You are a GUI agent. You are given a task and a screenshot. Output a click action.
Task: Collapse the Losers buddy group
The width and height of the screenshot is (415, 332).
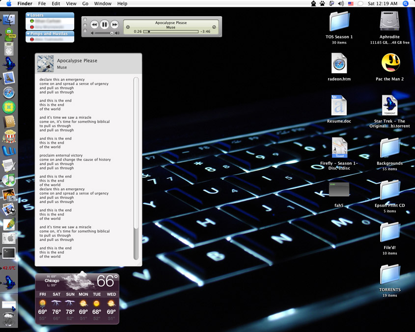[x=28, y=15]
